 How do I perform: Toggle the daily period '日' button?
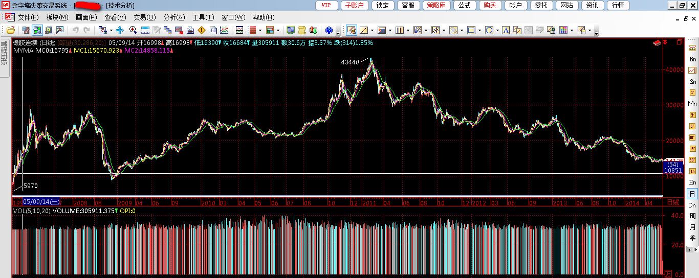click(x=692, y=194)
